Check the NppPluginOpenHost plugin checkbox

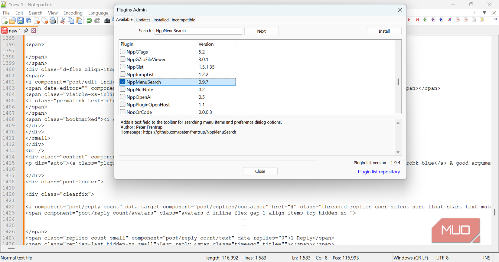coord(123,105)
